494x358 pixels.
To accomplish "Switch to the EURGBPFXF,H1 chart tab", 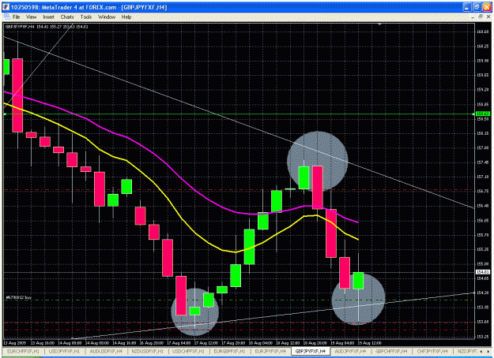I will click(x=229, y=351).
